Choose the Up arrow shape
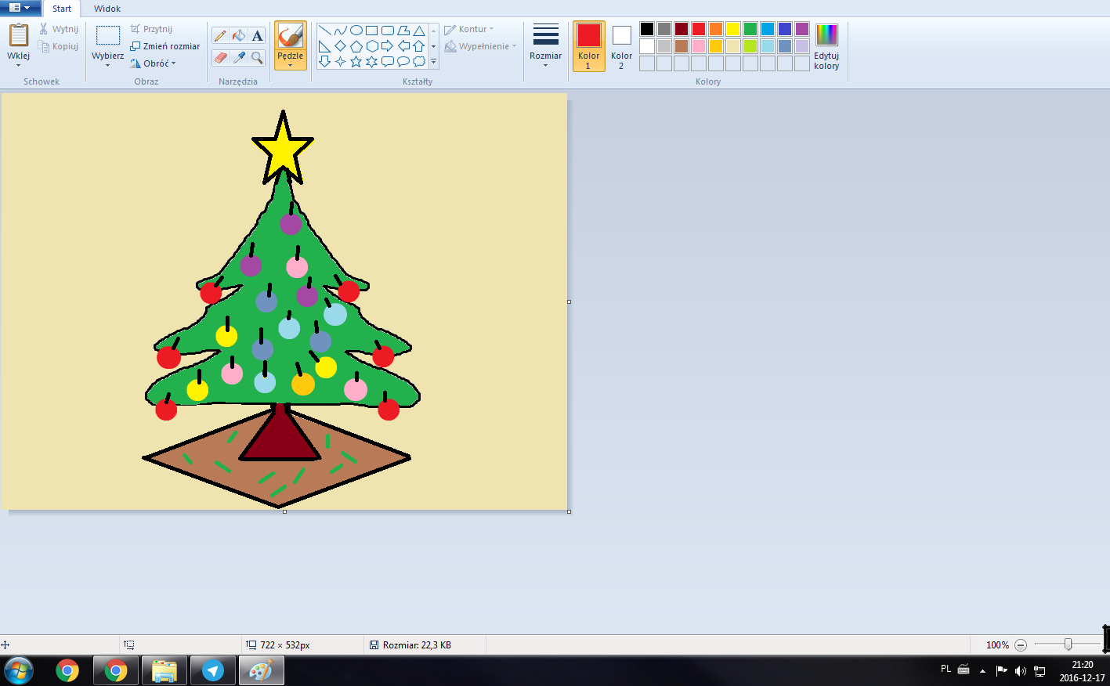The image size is (1110, 686). click(419, 46)
